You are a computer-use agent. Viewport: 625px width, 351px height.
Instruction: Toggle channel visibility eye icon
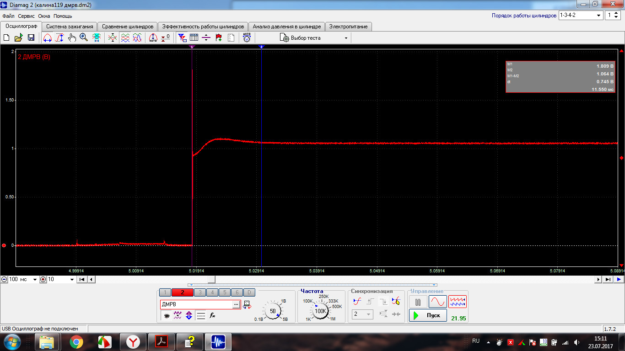click(167, 315)
